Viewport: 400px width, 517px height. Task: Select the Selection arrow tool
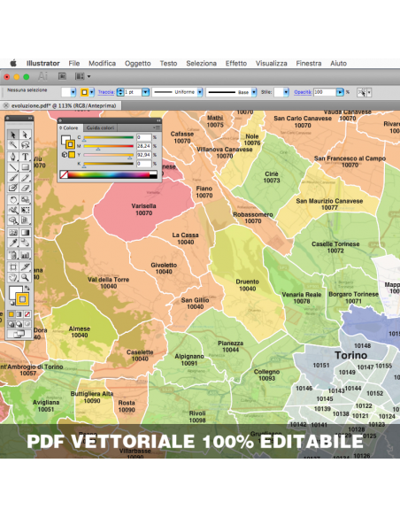13,135
